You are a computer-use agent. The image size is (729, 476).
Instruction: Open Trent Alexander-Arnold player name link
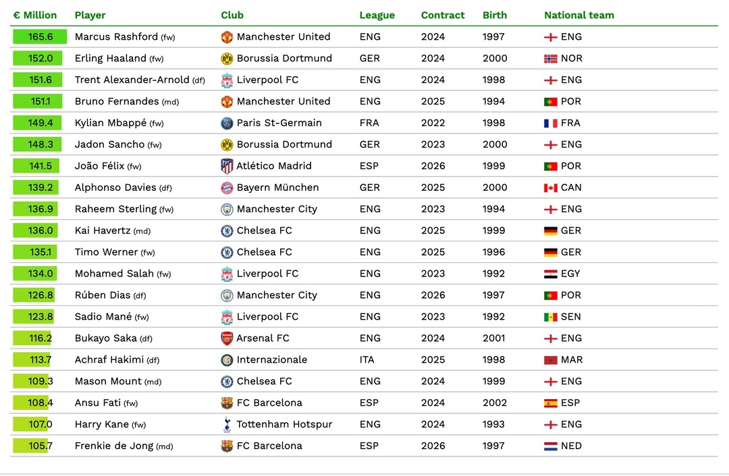click(132, 80)
